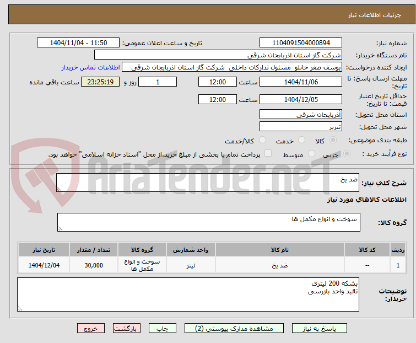Click the خروج exit button

tap(91, 329)
